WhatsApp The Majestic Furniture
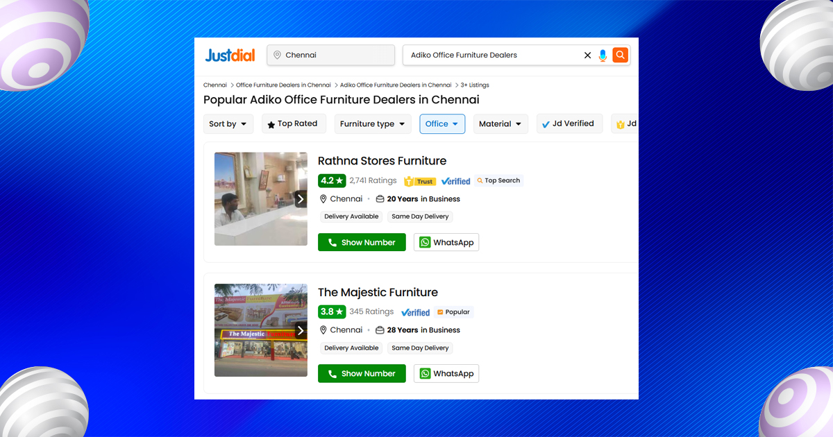The height and width of the screenshot is (437, 833). click(446, 373)
